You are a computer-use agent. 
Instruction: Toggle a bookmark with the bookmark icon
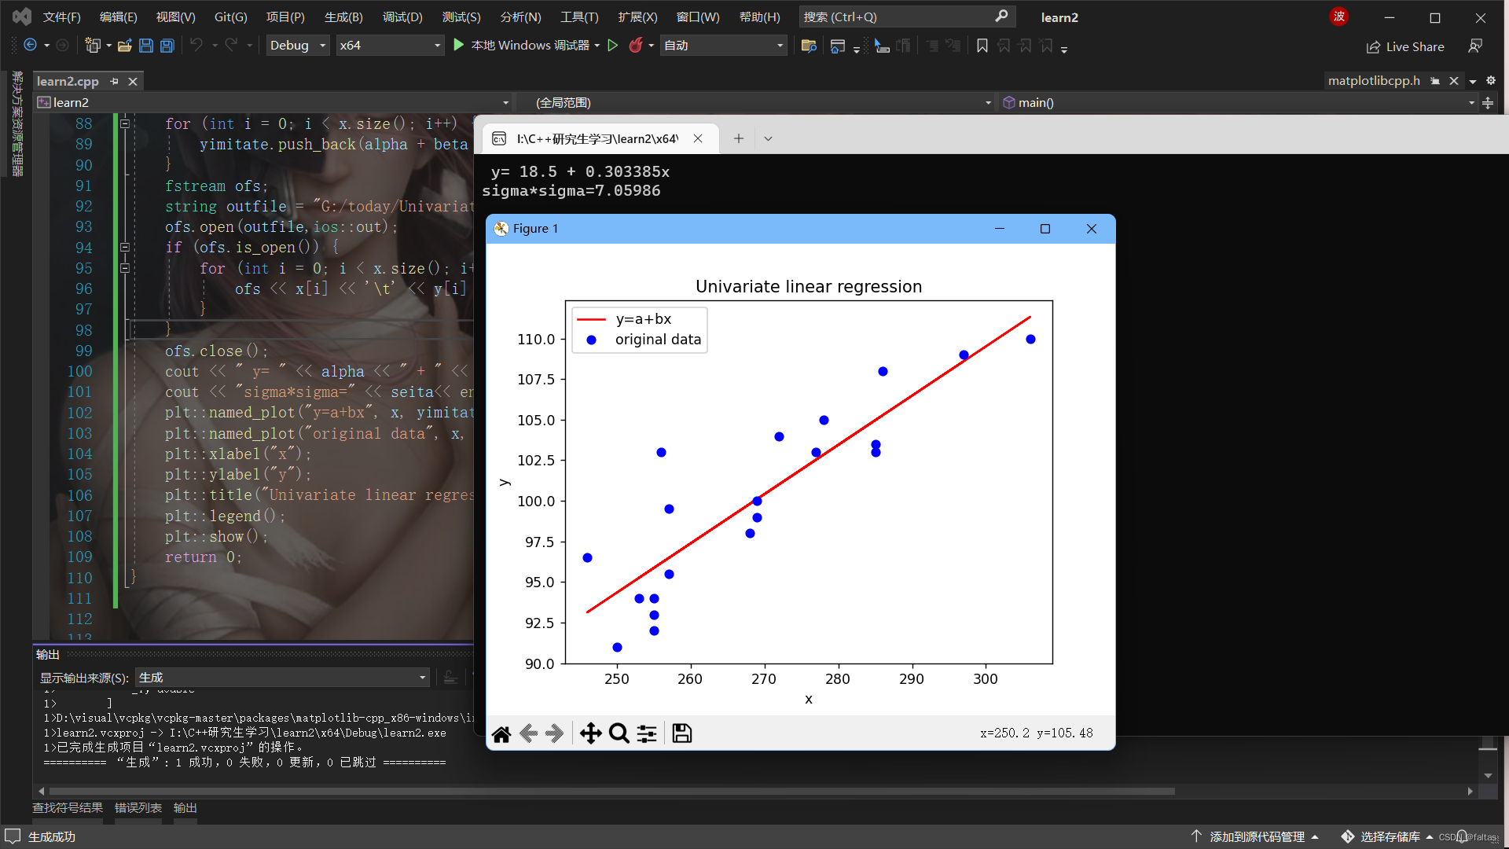pyautogui.click(x=982, y=46)
